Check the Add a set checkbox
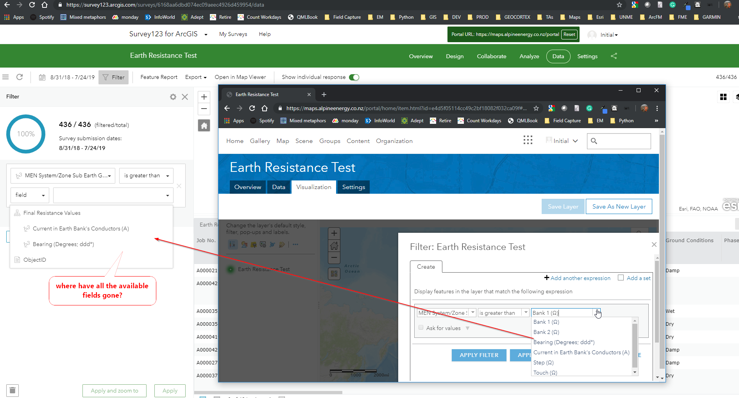This screenshot has height=398, width=739. (x=621, y=278)
